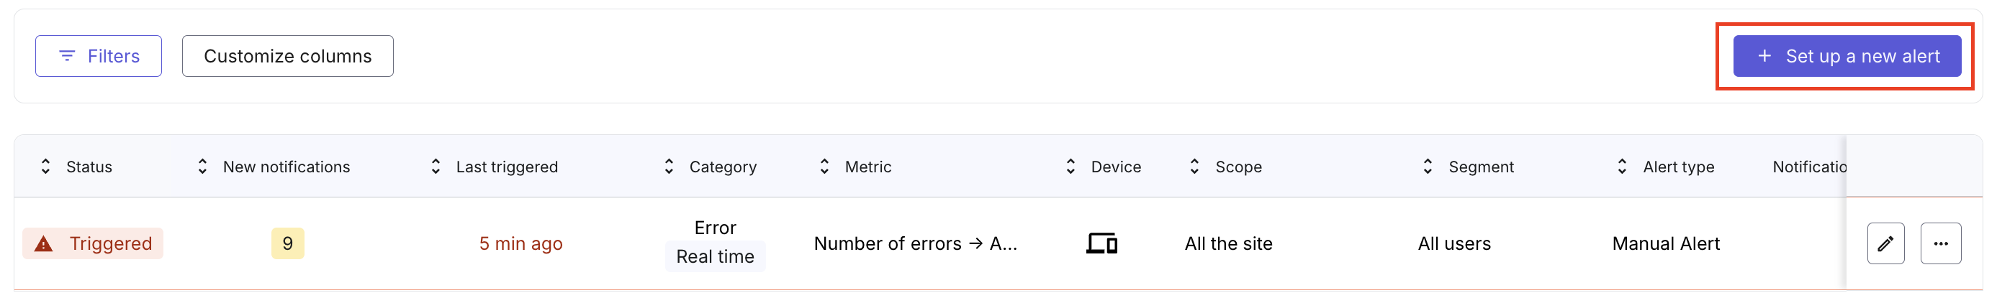This screenshot has height=303, width=1997.
Task: Click the 5 min ago timestamp
Action: (x=521, y=243)
